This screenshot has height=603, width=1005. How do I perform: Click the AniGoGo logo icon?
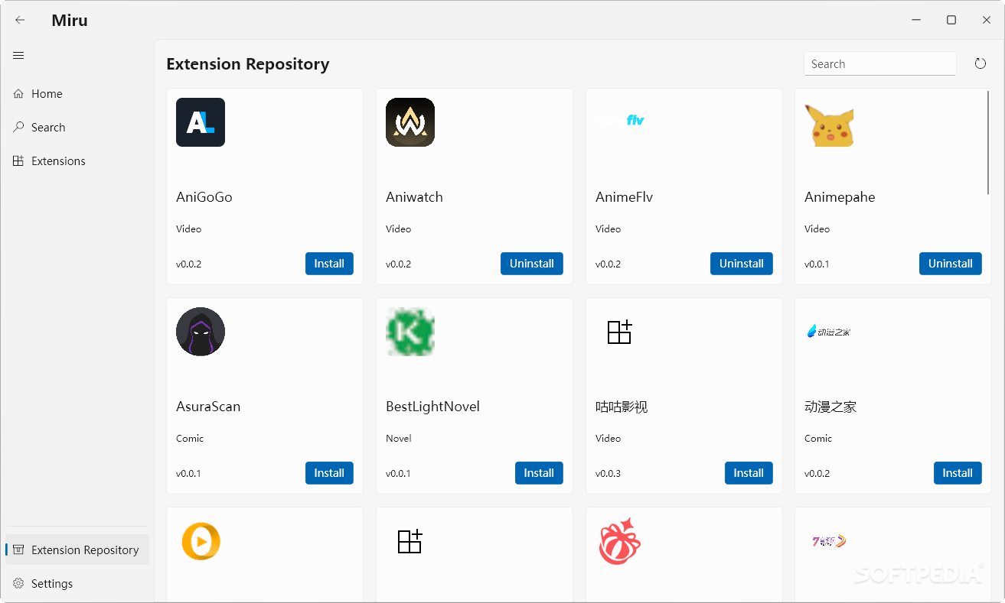tap(201, 122)
